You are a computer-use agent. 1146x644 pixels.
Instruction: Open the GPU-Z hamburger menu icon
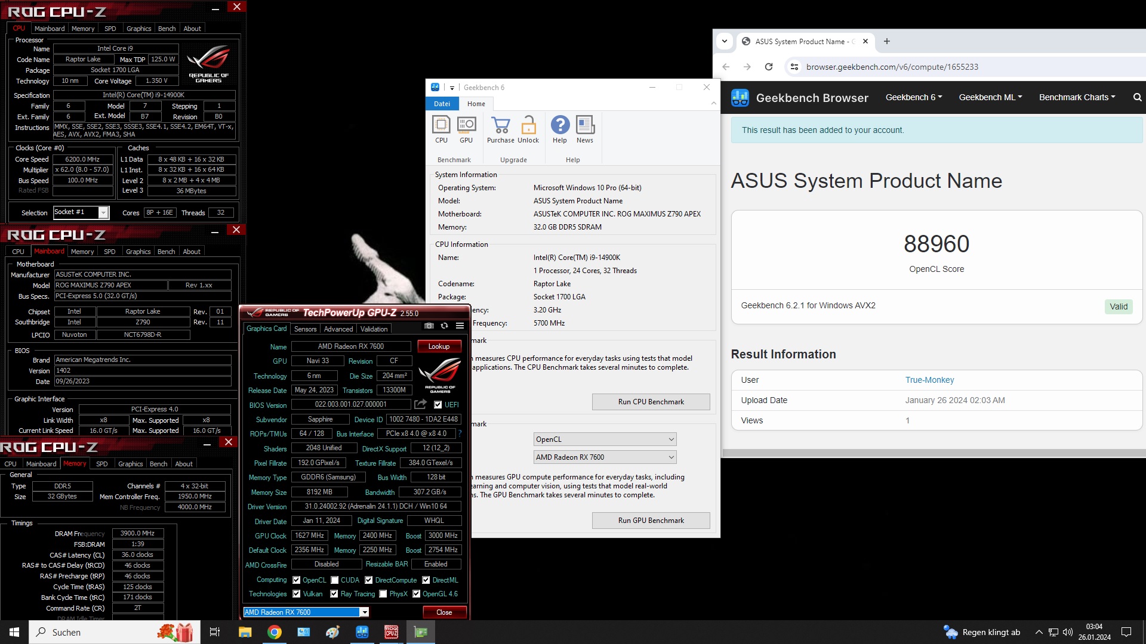460,326
